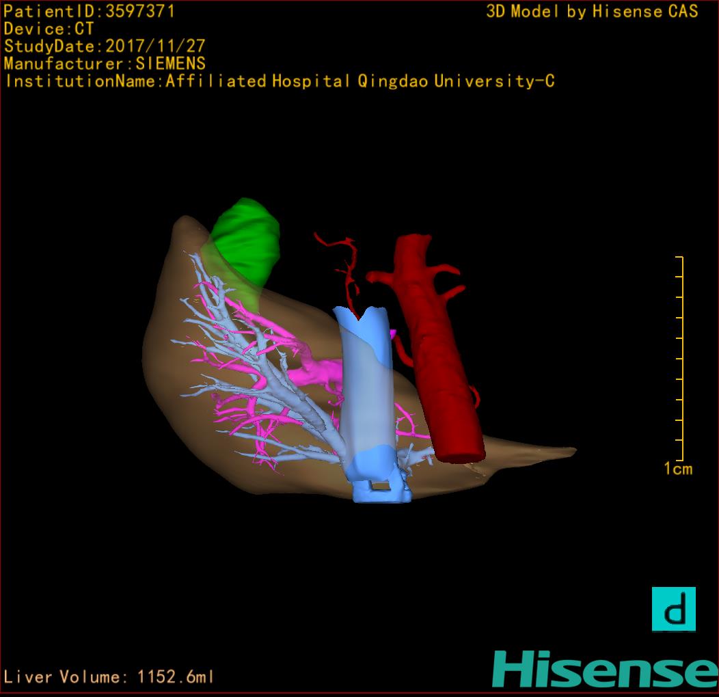Click the "3D Model by Hisense CAS" caption
The image size is (719, 697).
(x=592, y=12)
